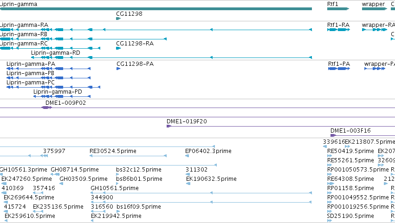Select the DME1-003F16 clone feature
Screen dimensions: 395x223
[x=363, y=135]
